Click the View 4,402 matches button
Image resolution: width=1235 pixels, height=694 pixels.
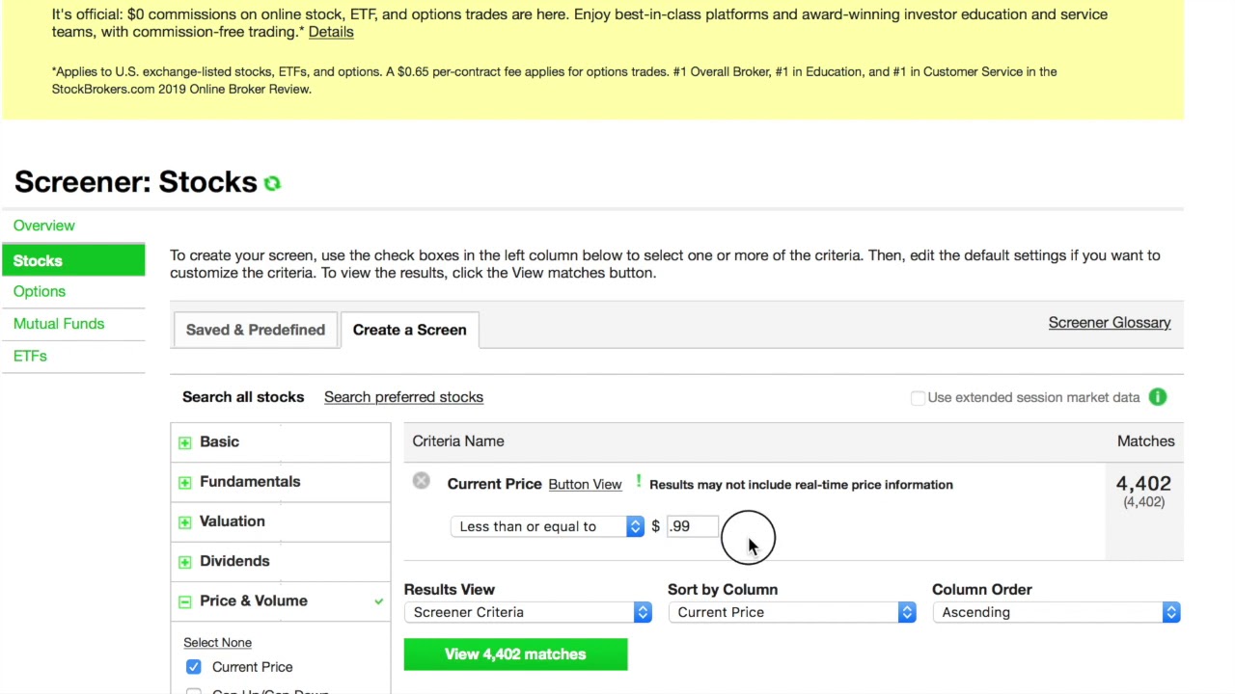point(515,654)
